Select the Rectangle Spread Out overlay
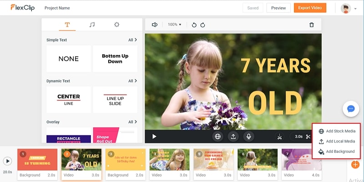 pyautogui.click(x=69, y=135)
